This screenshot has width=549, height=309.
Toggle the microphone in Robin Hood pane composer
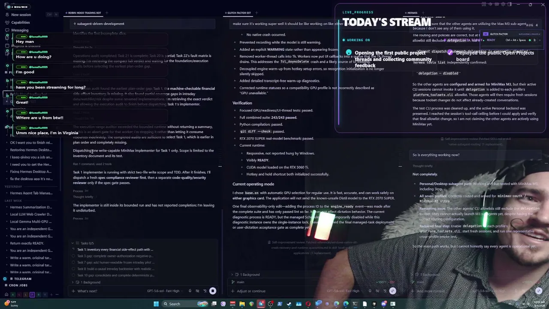pyautogui.click(x=190, y=291)
